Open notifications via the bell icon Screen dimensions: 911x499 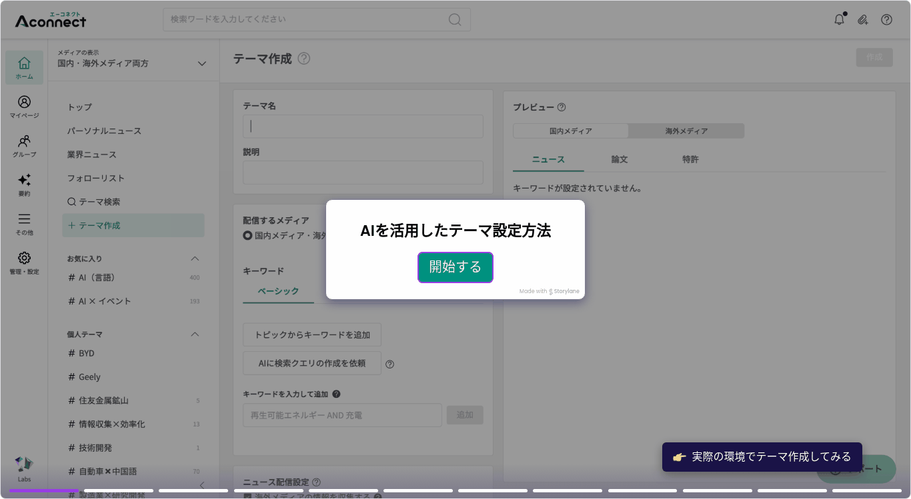pyautogui.click(x=839, y=20)
